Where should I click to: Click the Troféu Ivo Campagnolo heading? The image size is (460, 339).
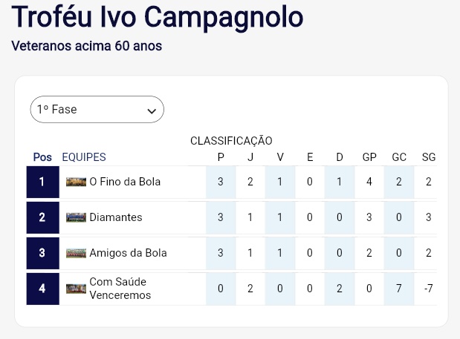coord(158,17)
